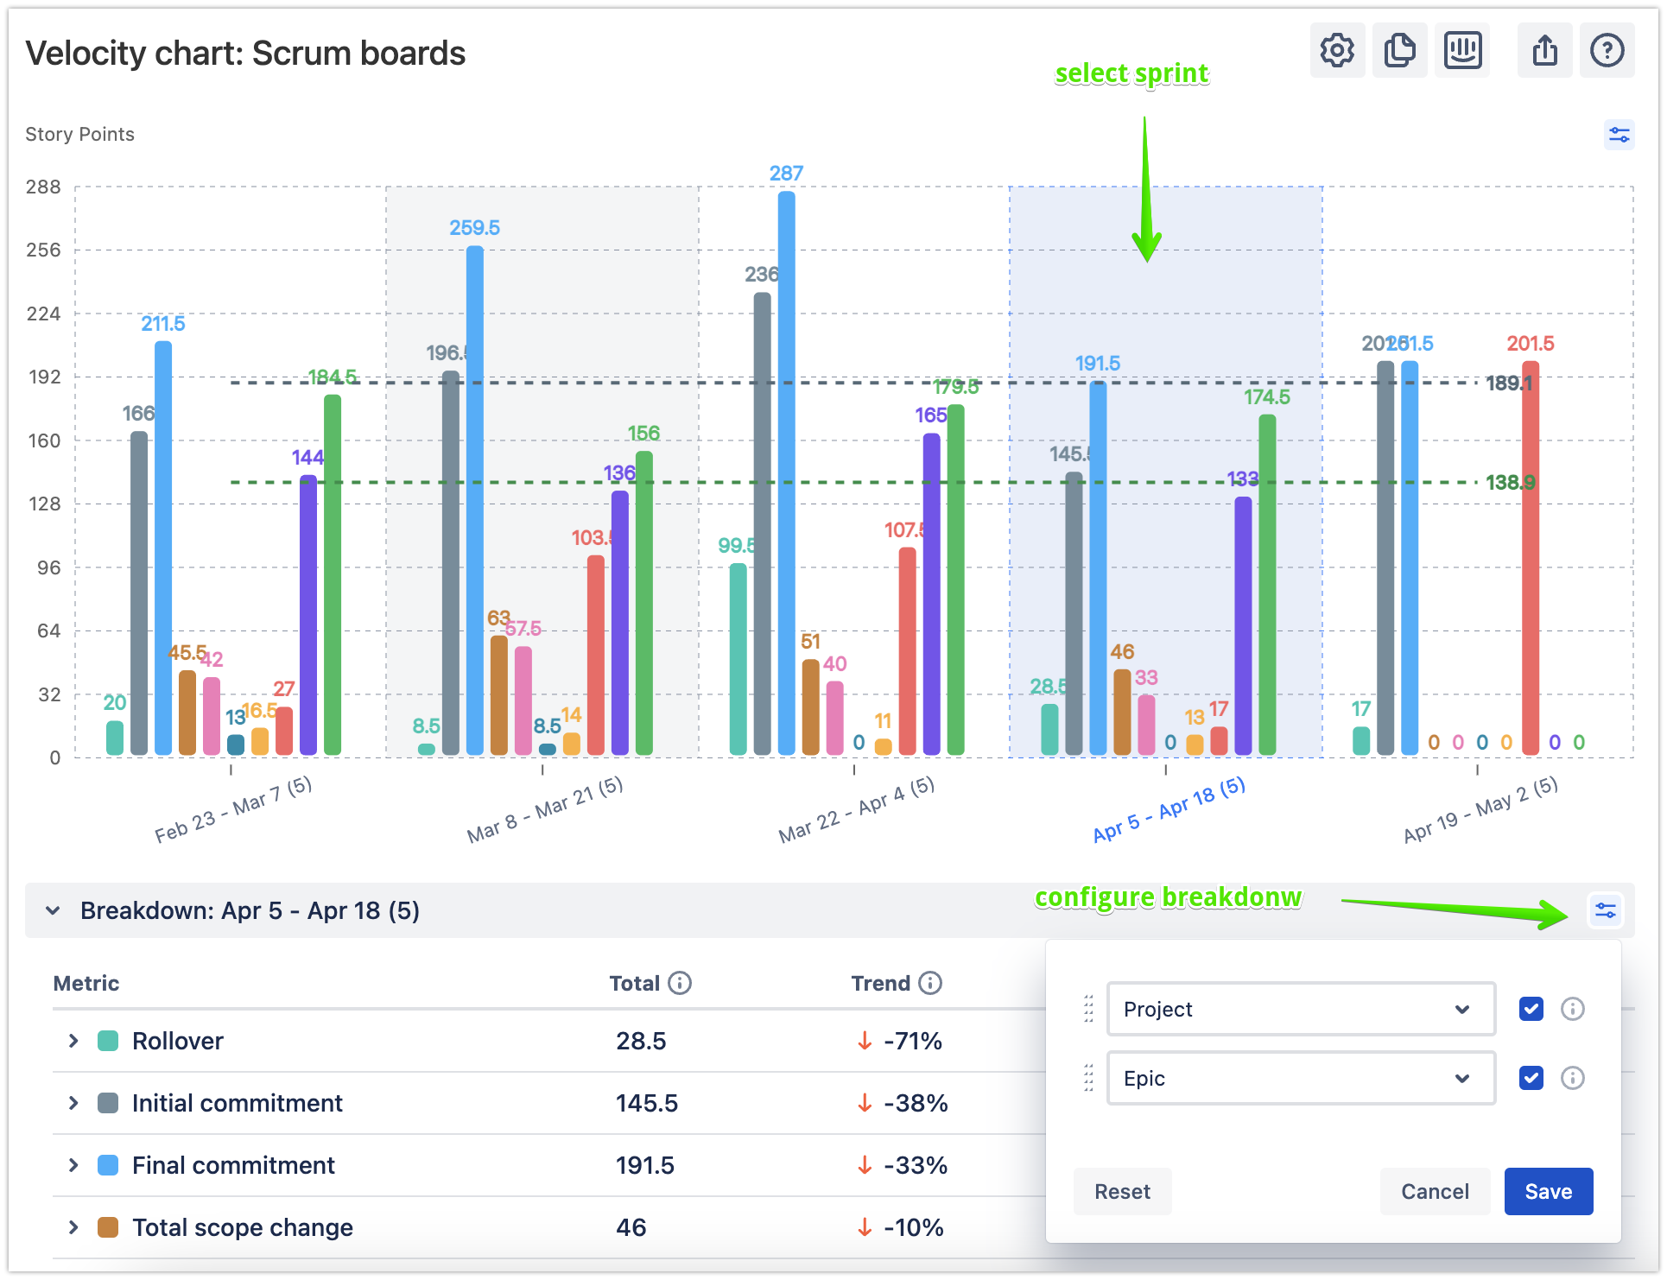Viewport: 1667px width, 1280px height.
Task: Enable the Project breakdown checkbox
Action: [x=1531, y=1009]
